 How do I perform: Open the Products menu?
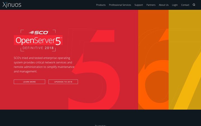click(101, 5)
